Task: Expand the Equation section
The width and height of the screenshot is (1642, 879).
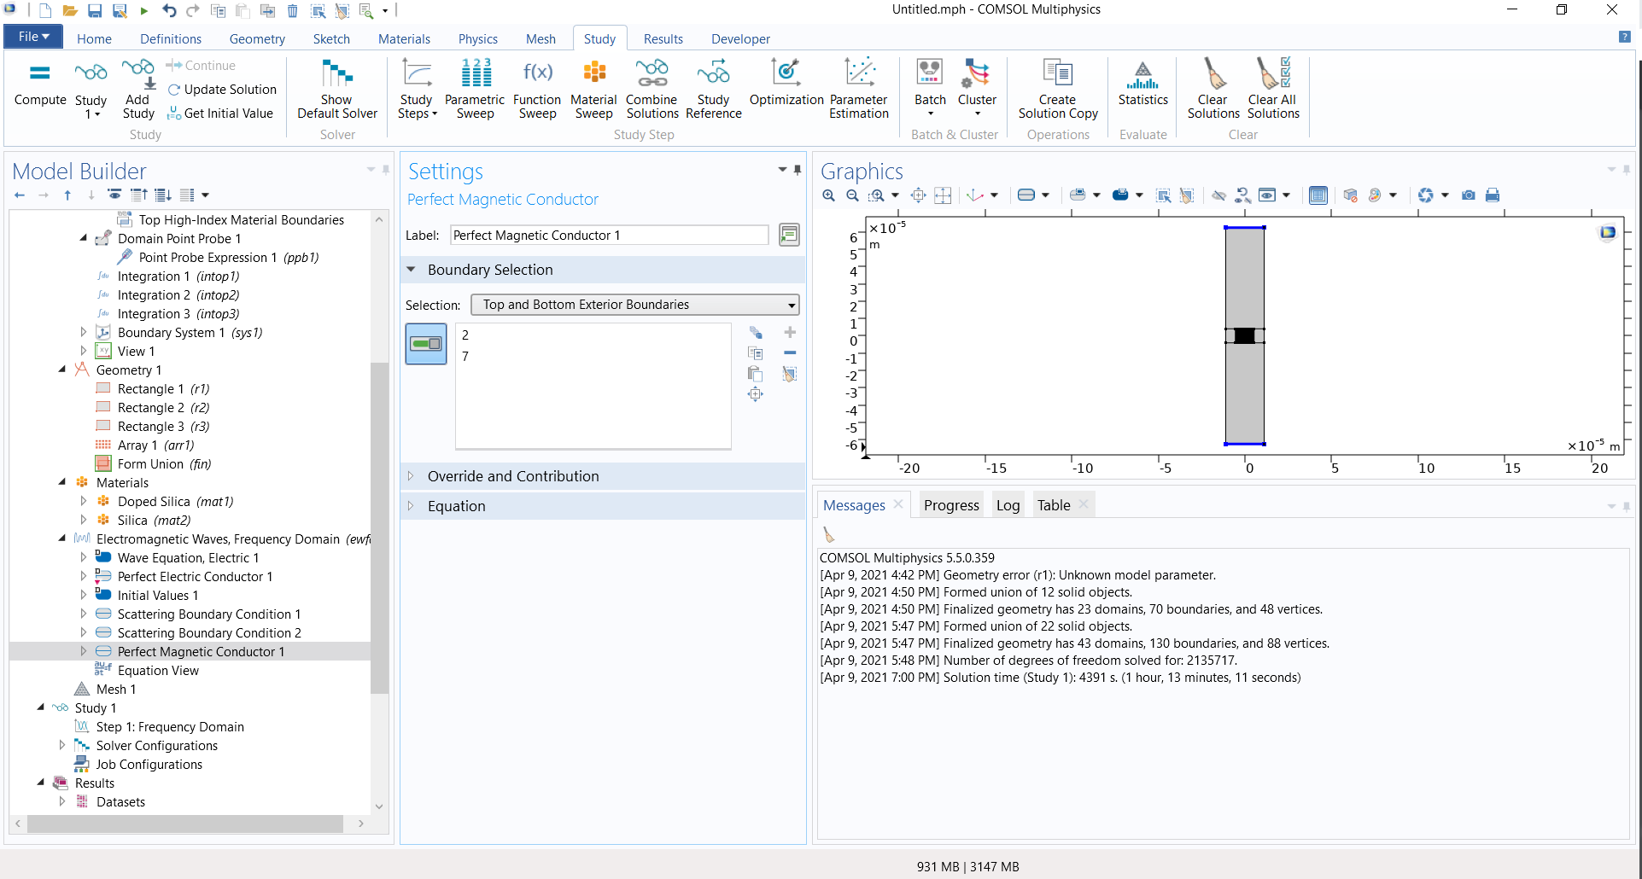Action: pos(456,506)
